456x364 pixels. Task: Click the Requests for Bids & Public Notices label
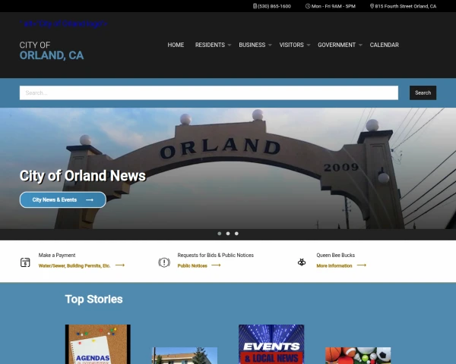pos(216,255)
